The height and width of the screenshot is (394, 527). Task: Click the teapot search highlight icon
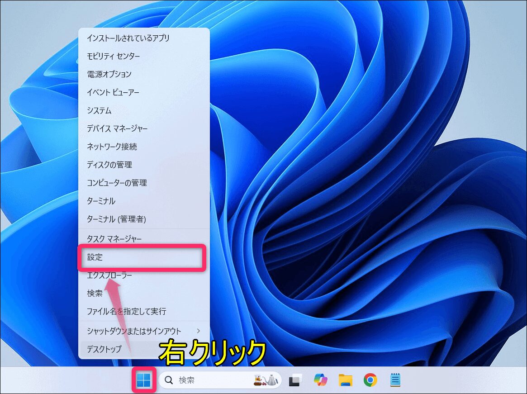266,380
